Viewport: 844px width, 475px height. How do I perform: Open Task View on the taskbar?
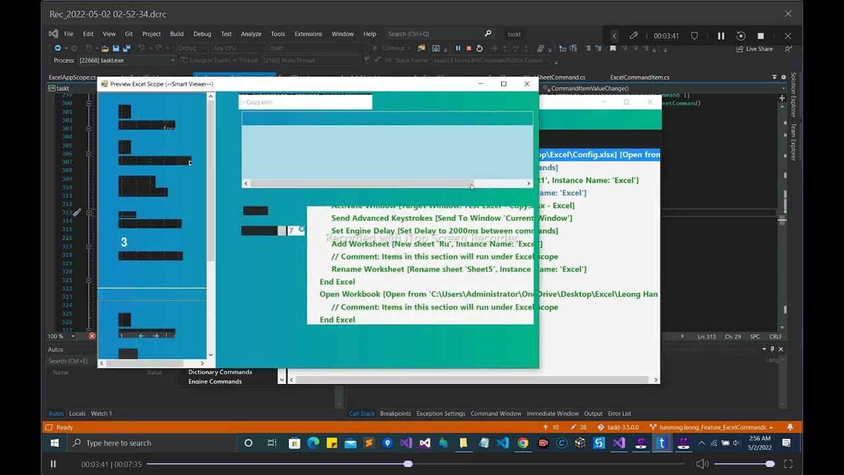click(272, 443)
